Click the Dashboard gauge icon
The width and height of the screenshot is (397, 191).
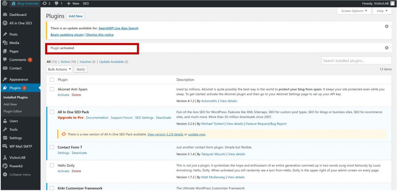(5, 15)
